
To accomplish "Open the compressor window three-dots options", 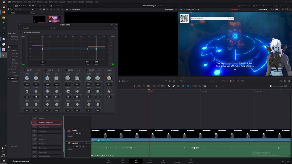I will [x=116, y=25].
